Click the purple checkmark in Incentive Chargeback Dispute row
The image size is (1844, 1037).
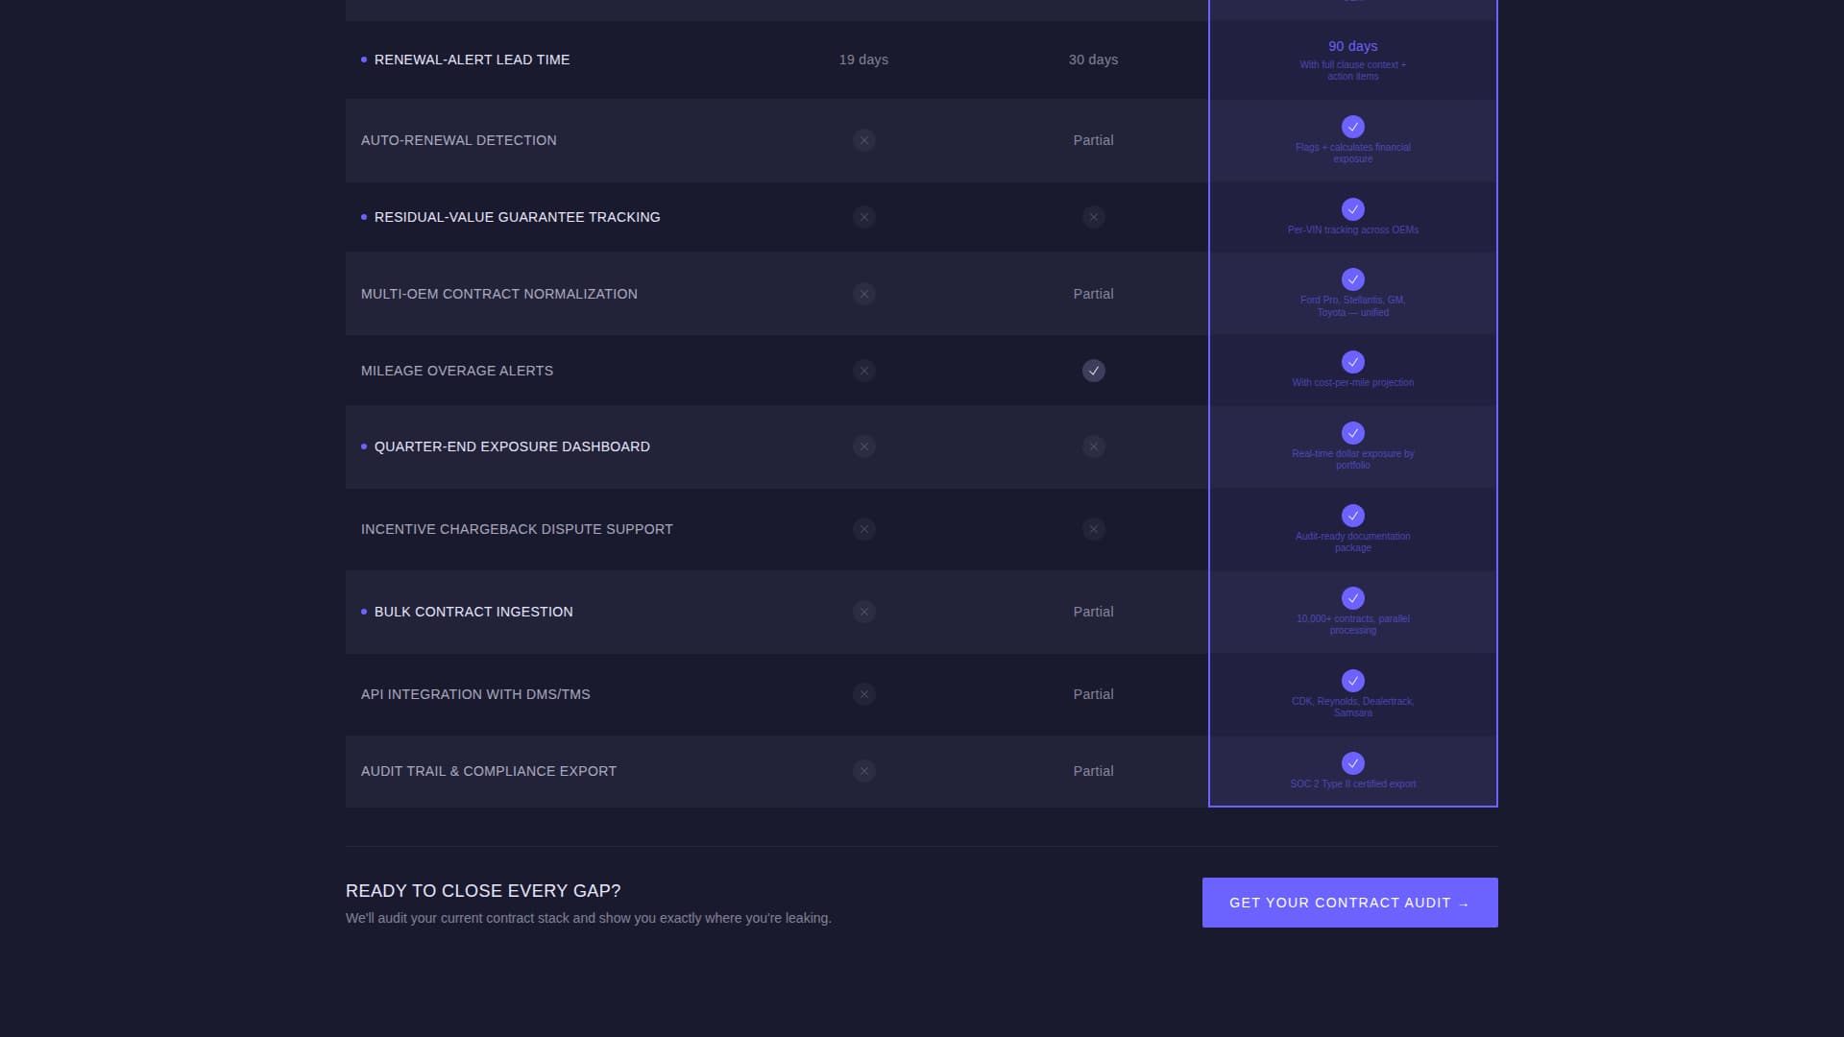(1352, 516)
